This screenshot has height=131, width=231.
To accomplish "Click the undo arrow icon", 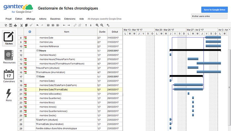I will point(37,25).
